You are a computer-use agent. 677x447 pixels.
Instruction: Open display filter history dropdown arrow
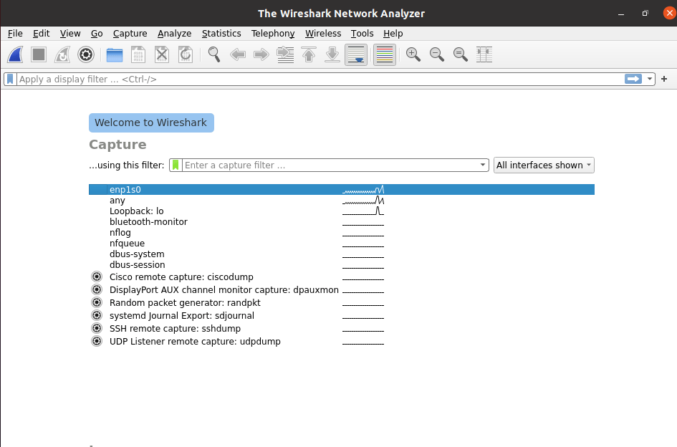(x=649, y=79)
